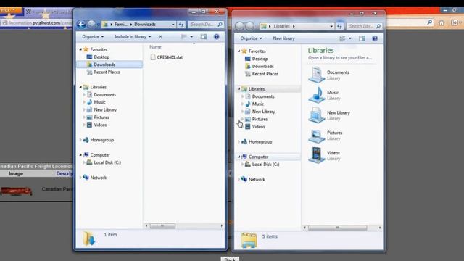
Task: Toggle preview pane in the Libraries window
Action: point(362,38)
